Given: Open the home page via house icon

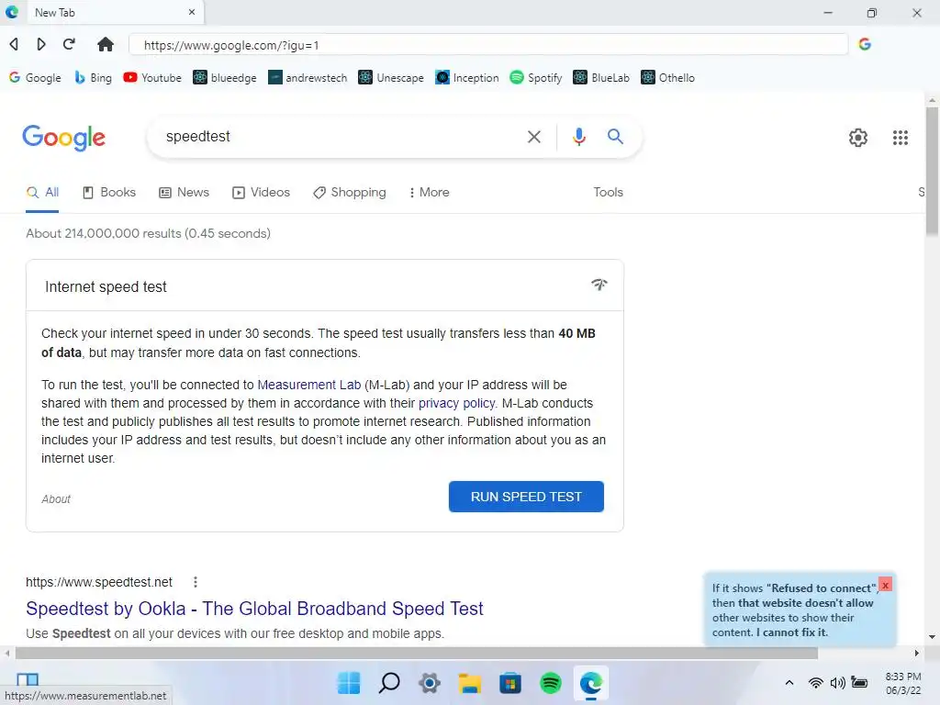Looking at the screenshot, I should coord(106,44).
